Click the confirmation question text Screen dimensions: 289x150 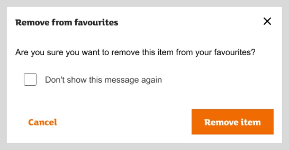(x=135, y=52)
